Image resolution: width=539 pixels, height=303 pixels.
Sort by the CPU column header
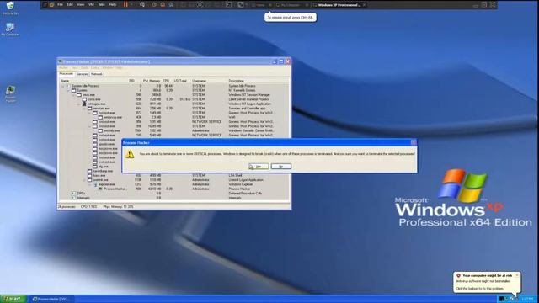click(167, 81)
